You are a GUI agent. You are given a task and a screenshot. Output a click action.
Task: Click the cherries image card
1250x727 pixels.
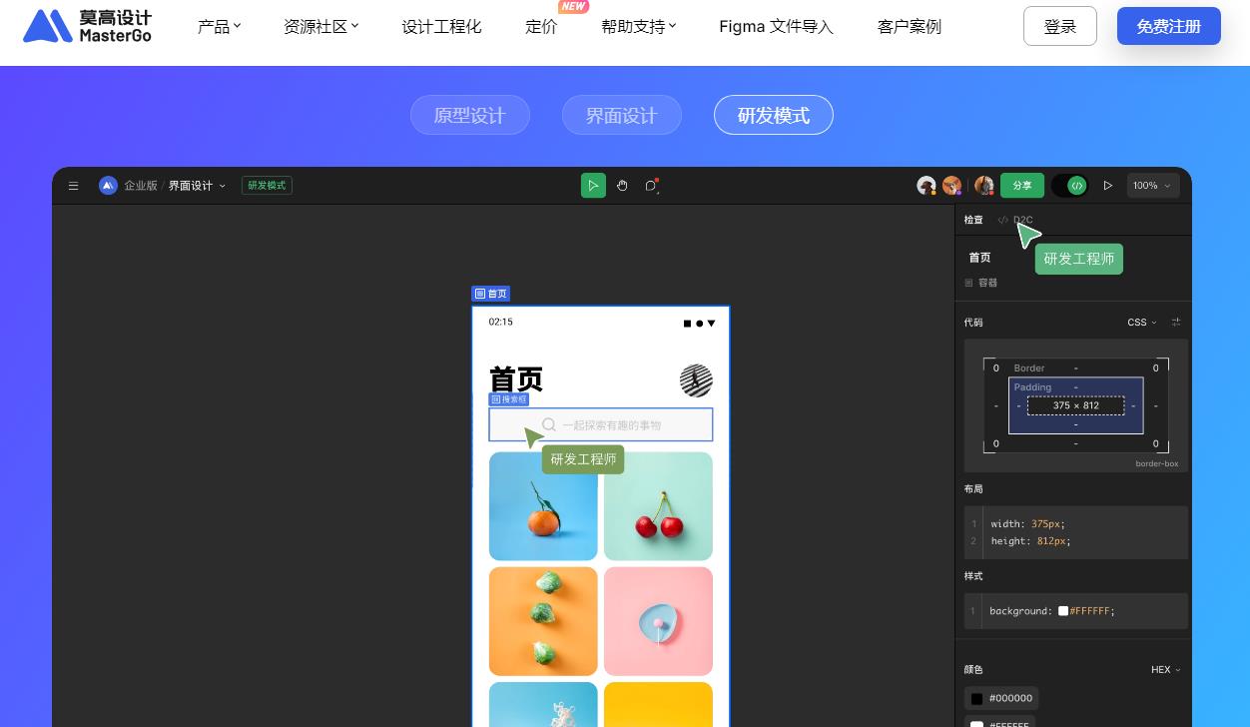(x=658, y=506)
